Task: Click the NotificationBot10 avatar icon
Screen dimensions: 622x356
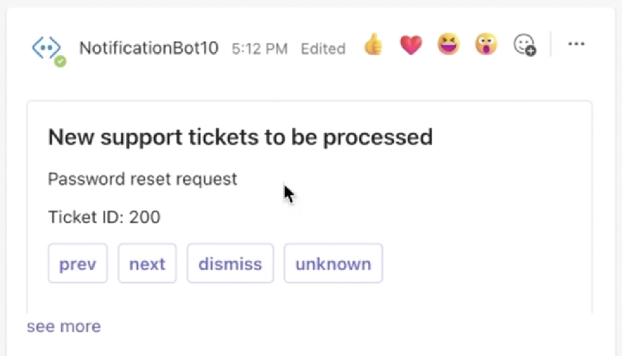Action: 47,47
